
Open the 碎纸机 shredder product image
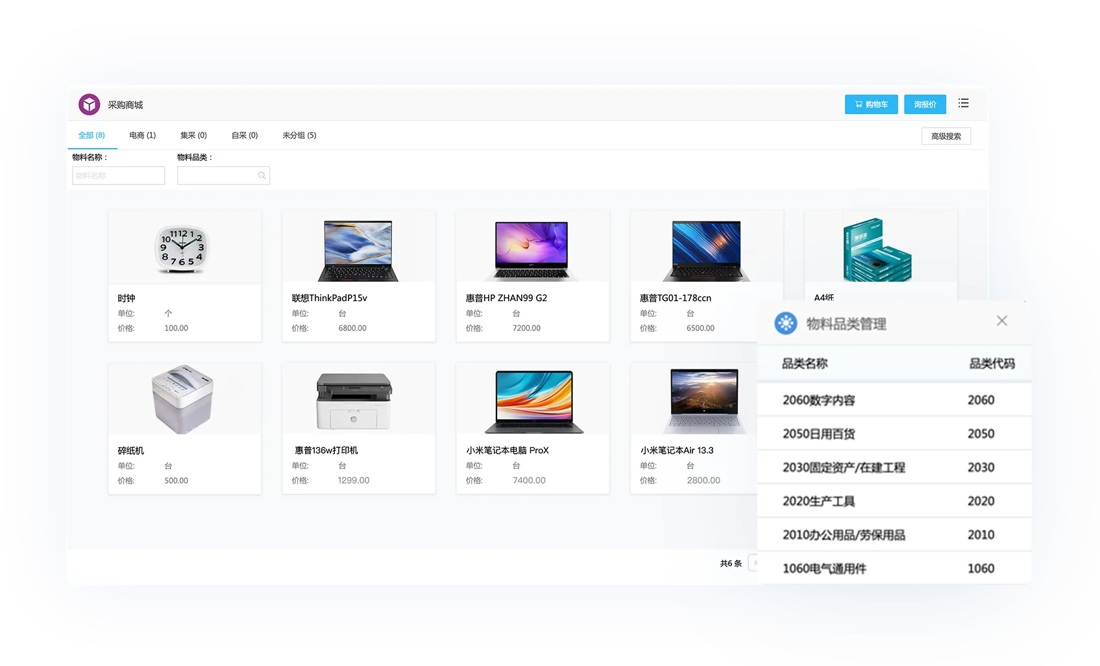click(x=182, y=399)
